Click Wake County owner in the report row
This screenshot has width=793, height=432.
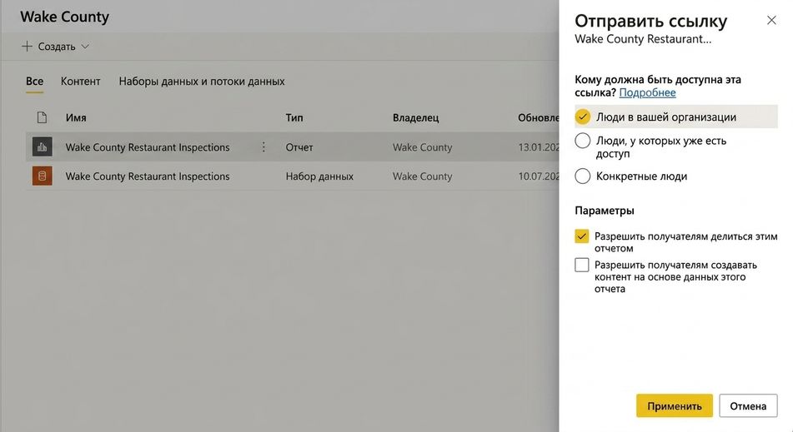point(422,147)
